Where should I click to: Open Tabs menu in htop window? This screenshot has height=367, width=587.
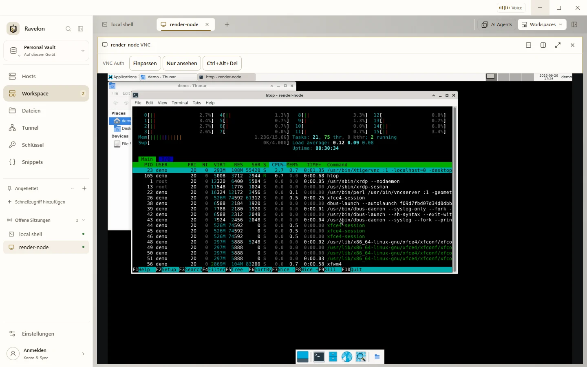pyautogui.click(x=197, y=103)
